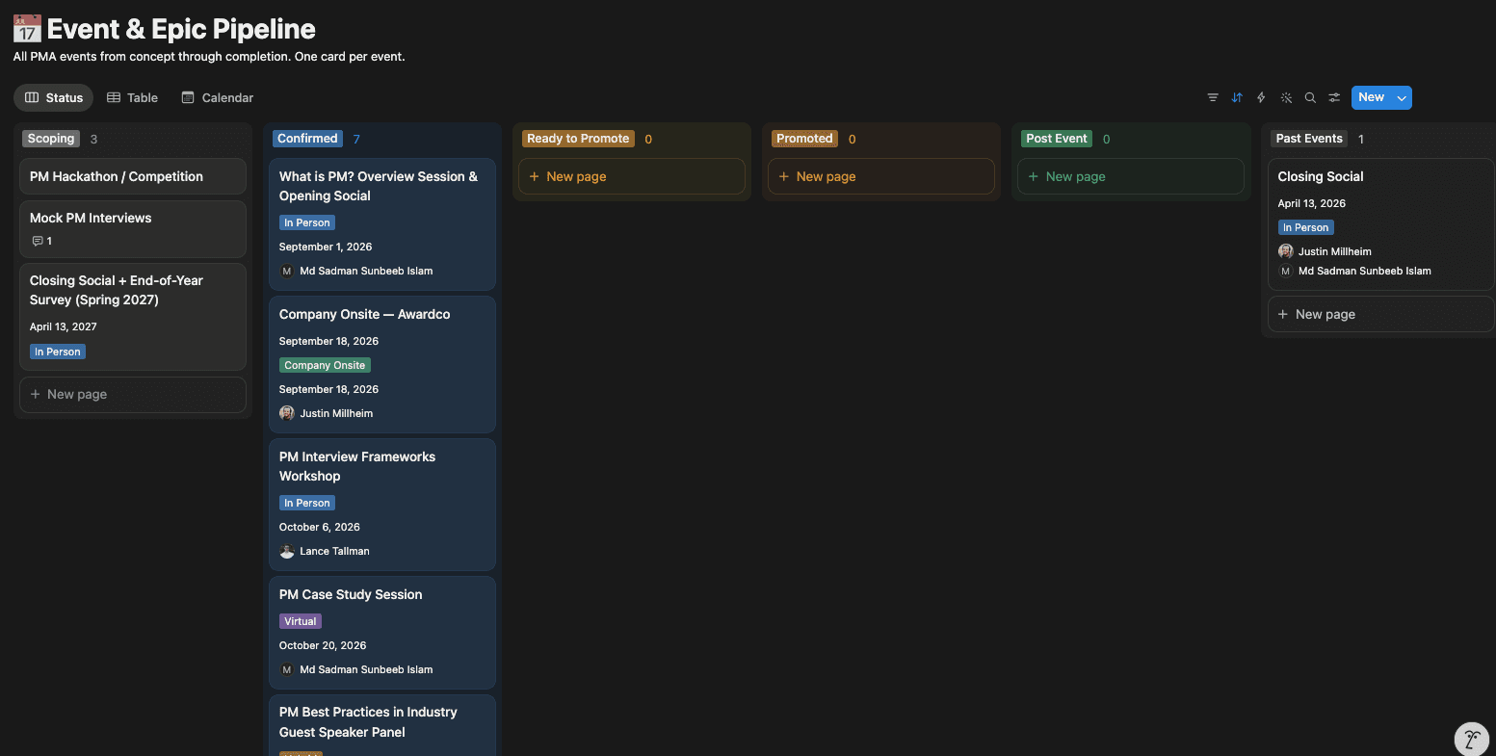Open PM Hackathon / Competition card
Screen dimensions: 1496x756
tap(133, 176)
